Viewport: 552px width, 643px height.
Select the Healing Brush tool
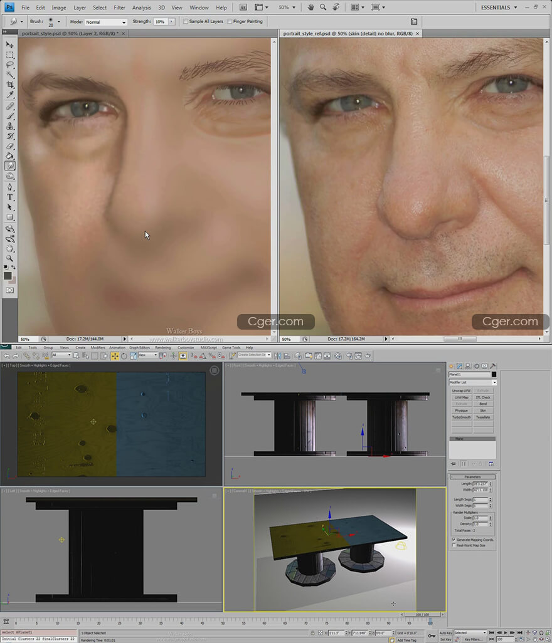[x=10, y=106]
